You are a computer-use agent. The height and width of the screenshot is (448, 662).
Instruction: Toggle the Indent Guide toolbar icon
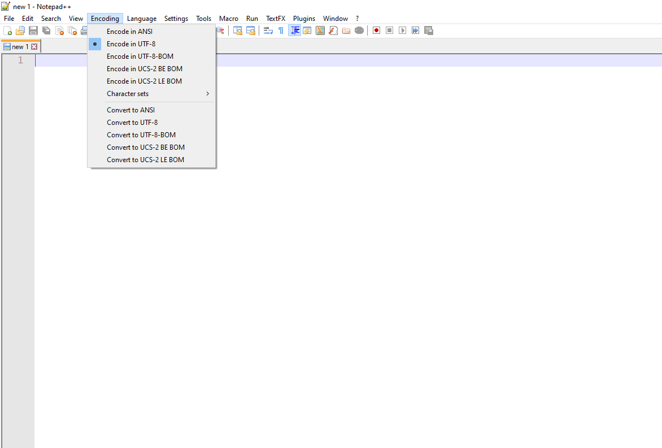[x=295, y=31]
